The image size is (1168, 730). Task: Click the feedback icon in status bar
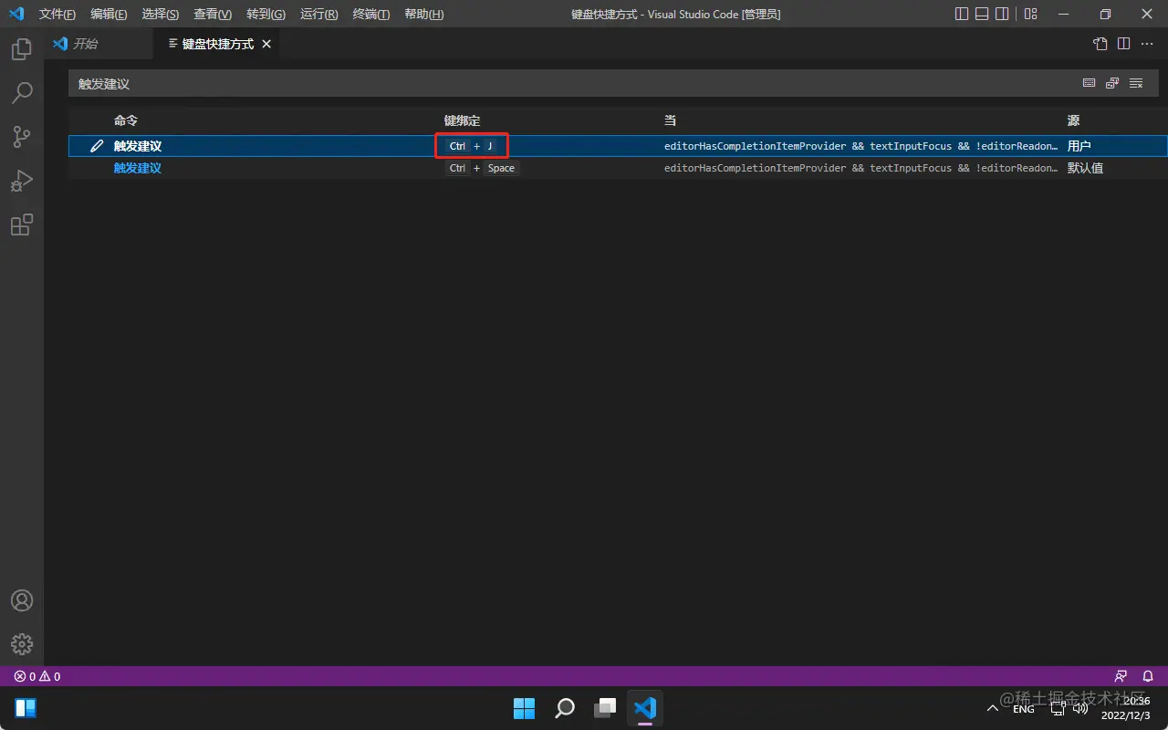point(1121,676)
